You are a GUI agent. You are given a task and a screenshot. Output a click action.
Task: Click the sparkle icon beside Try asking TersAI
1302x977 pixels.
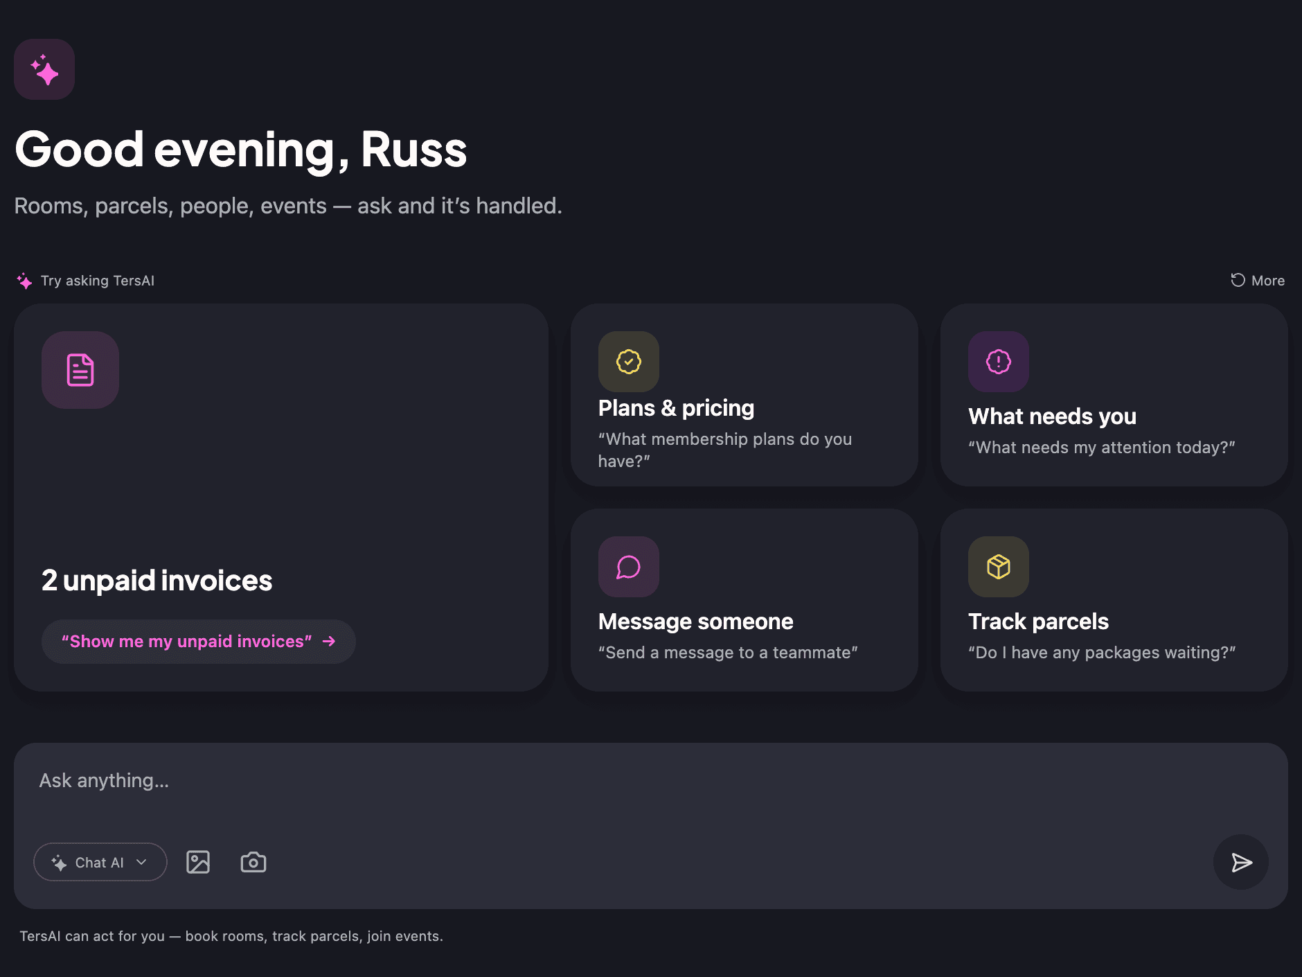point(24,281)
